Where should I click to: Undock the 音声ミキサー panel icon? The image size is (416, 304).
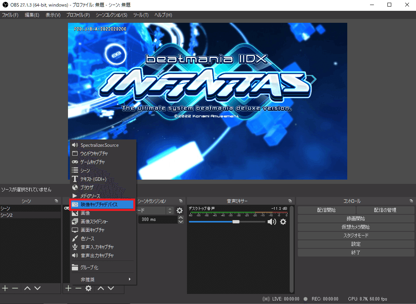click(x=290, y=201)
